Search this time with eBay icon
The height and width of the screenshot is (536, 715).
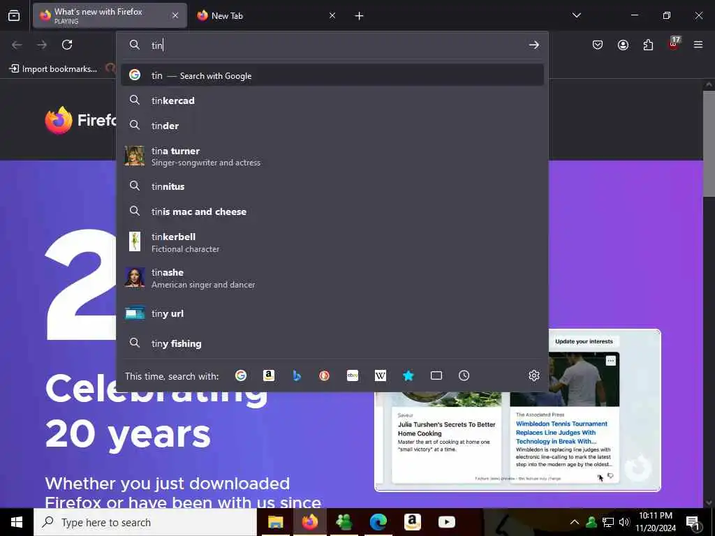pyautogui.click(x=353, y=375)
